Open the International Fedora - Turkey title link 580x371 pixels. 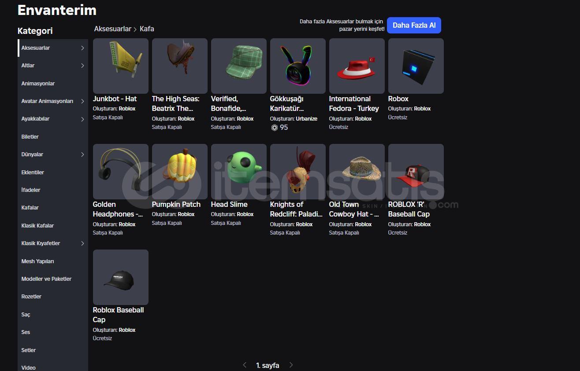pyautogui.click(x=354, y=104)
